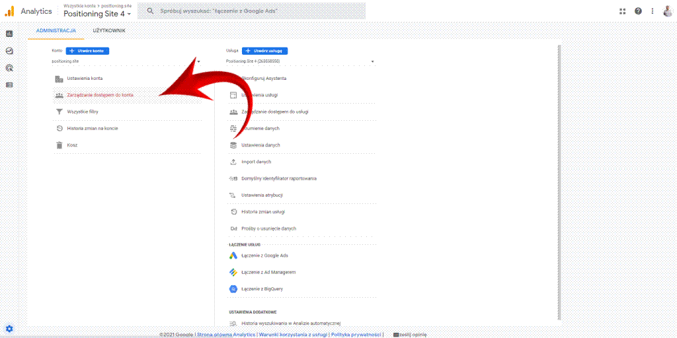The width and height of the screenshot is (677, 338).
Task: Open the Google apps grid icon
Action: point(622,11)
